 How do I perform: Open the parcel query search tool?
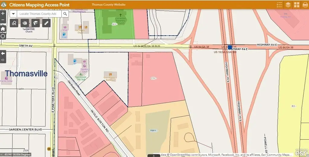coord(14,23)
